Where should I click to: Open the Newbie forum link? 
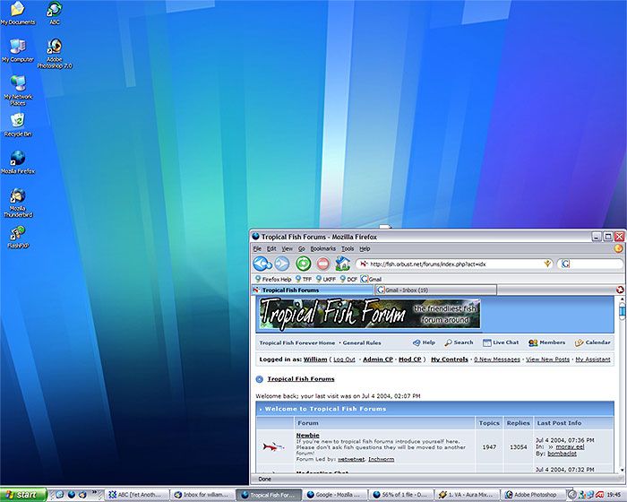[x=307, y=435]
